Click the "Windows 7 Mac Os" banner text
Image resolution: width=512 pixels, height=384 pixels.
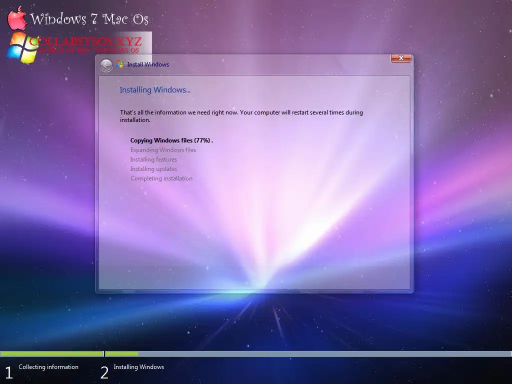point(89,19)
